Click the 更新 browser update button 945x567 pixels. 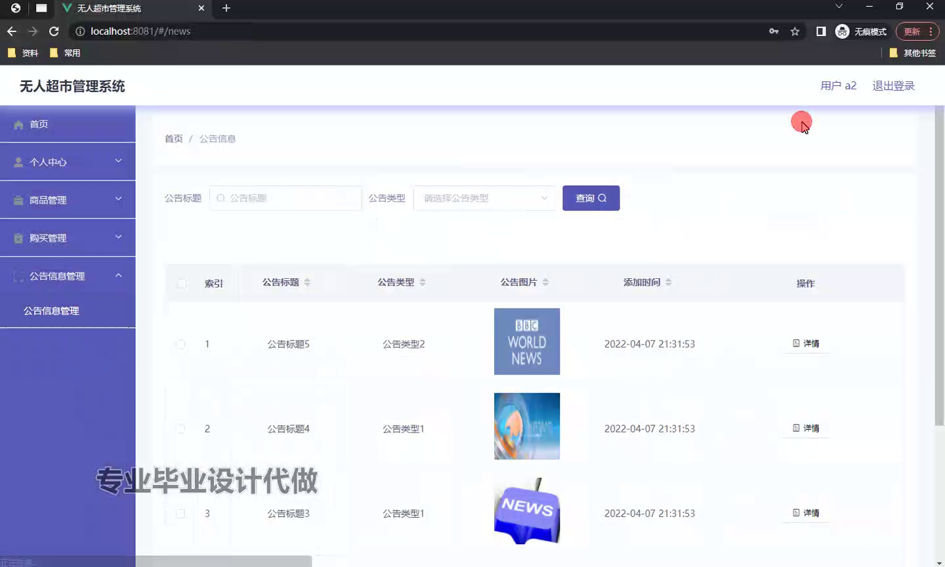click(x=917, y=31)
